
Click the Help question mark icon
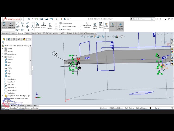click(161, 19)
